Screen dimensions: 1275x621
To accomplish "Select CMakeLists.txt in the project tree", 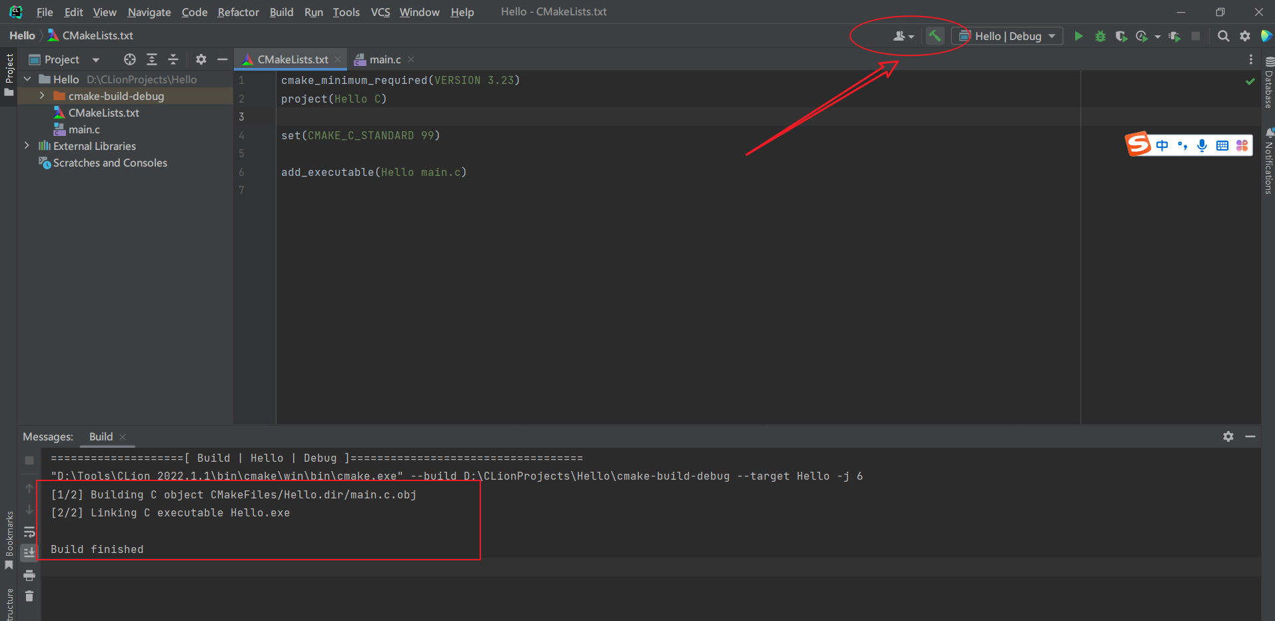I will 103,113.
